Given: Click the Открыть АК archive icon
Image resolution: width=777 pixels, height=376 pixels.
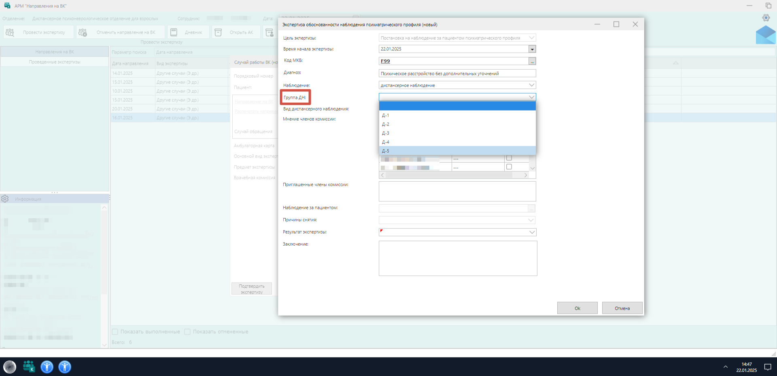Looking at the screenshot, I should point(218,32).
